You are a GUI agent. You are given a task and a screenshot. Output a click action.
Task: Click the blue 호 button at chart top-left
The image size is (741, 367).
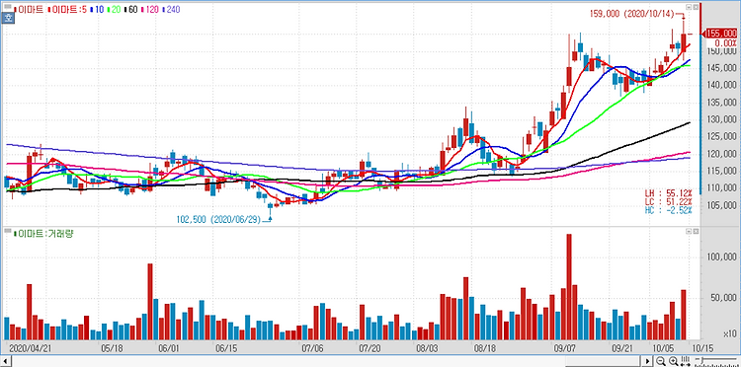pos(8,18)
